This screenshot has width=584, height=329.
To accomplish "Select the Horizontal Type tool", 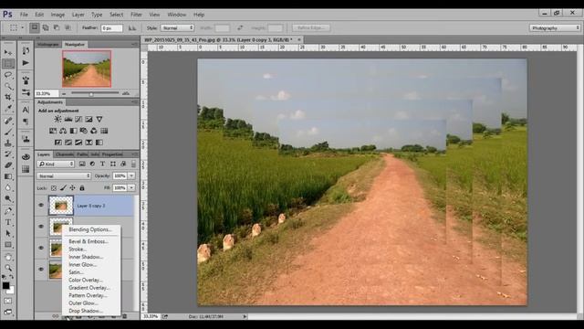I will [8, 222].
